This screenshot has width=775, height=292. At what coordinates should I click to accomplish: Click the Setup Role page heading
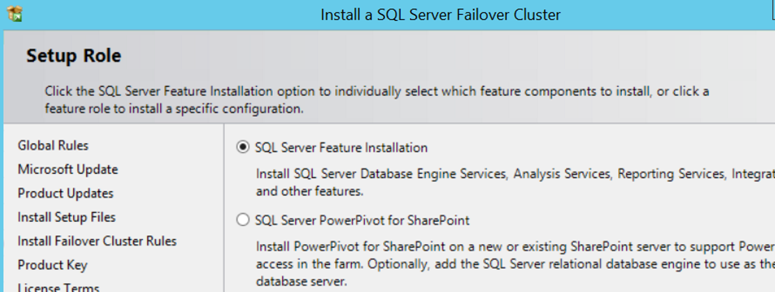(x=74, y=55)
